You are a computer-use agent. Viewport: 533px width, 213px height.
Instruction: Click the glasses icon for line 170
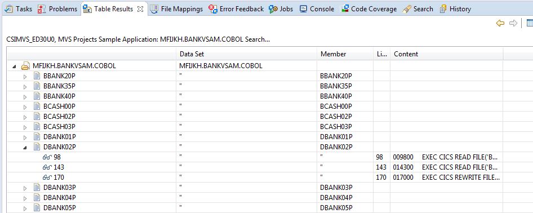tap(47, 177)
